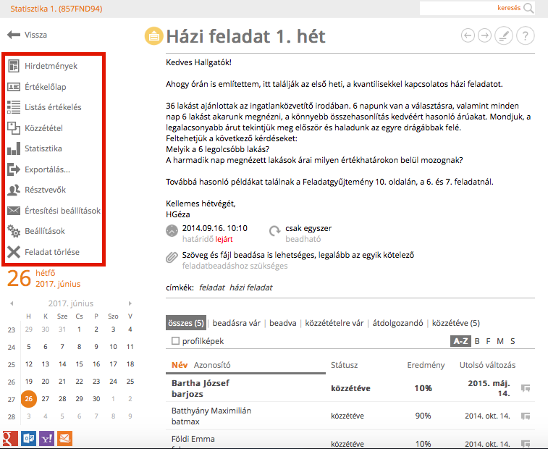Sort by Státusz column header
The width and height of the screenshot is (548, 449).
[x=345, y=365]
